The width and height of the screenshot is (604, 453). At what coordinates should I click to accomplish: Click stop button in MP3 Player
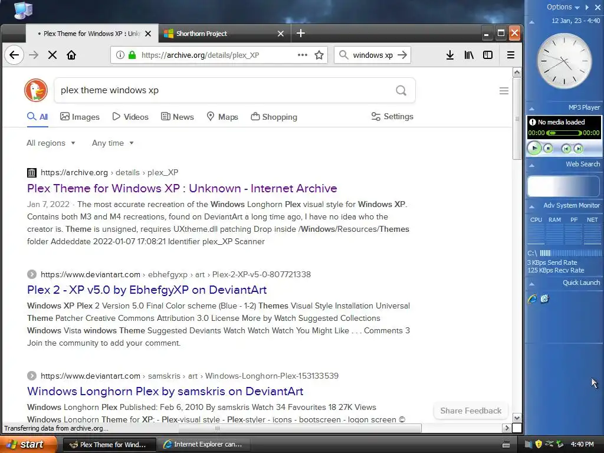548,148
